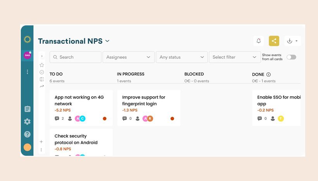Click the checkmark circle icon in side strip
318x181 pixels.
pyautogui.click(x=42, y=72)
